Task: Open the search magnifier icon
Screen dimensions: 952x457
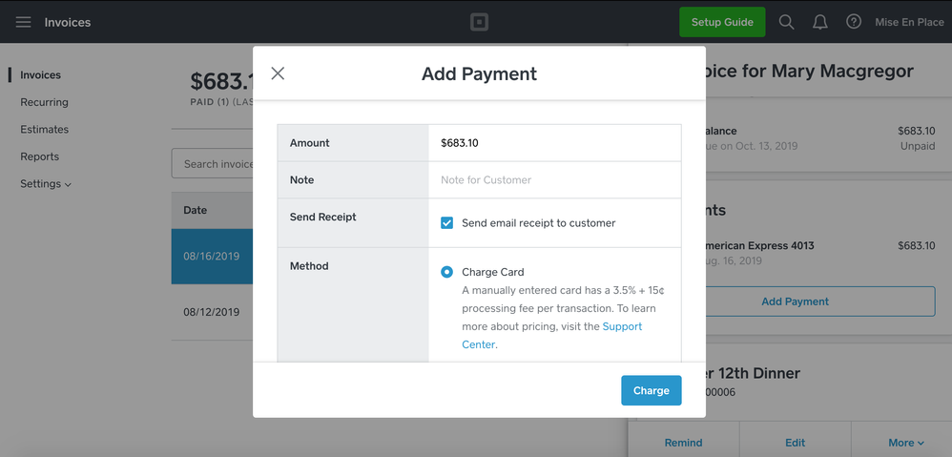Action: 786,22
